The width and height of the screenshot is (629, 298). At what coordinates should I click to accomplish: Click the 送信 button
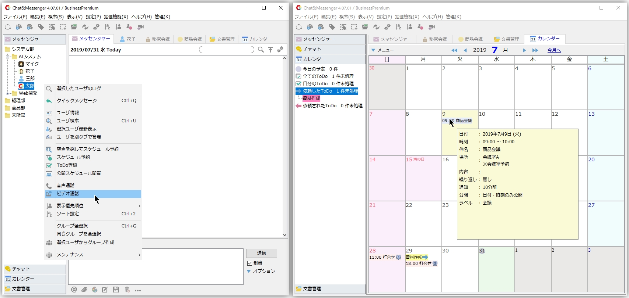[x=262, y=253]
